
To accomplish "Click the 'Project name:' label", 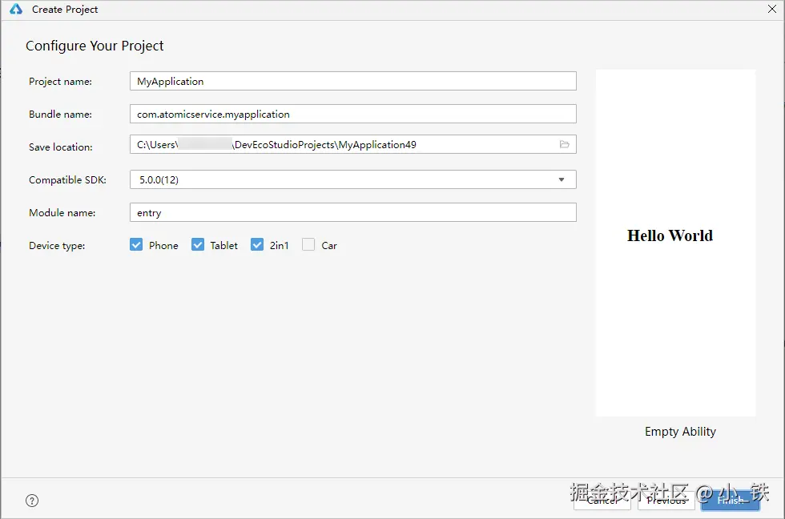I will [61, 82].
